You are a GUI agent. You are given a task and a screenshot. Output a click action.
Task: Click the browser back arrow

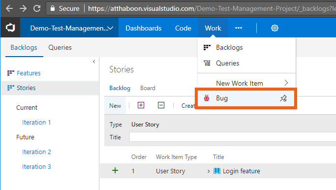(x=9, y=8)
